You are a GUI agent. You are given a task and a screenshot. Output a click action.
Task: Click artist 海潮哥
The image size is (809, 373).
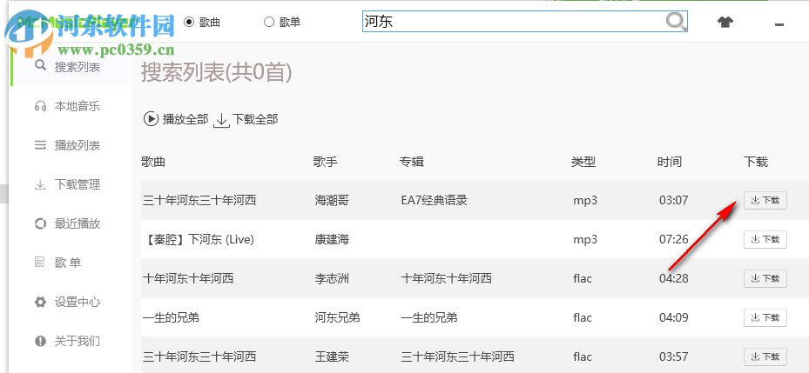[x=332, y=200]
